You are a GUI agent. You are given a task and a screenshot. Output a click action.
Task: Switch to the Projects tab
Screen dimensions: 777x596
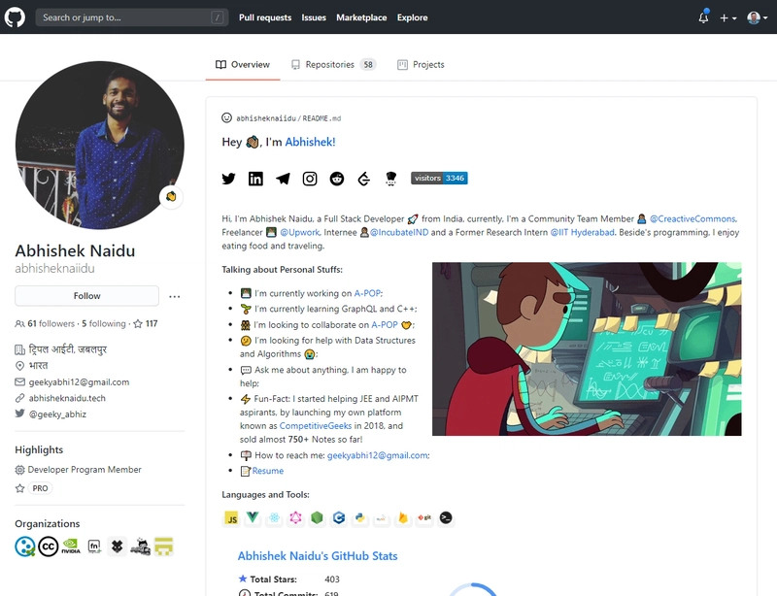point(421,65)
